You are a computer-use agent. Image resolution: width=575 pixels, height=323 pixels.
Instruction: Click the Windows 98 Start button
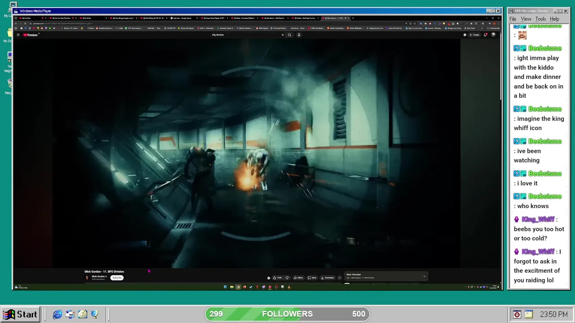tap(21, 314)
